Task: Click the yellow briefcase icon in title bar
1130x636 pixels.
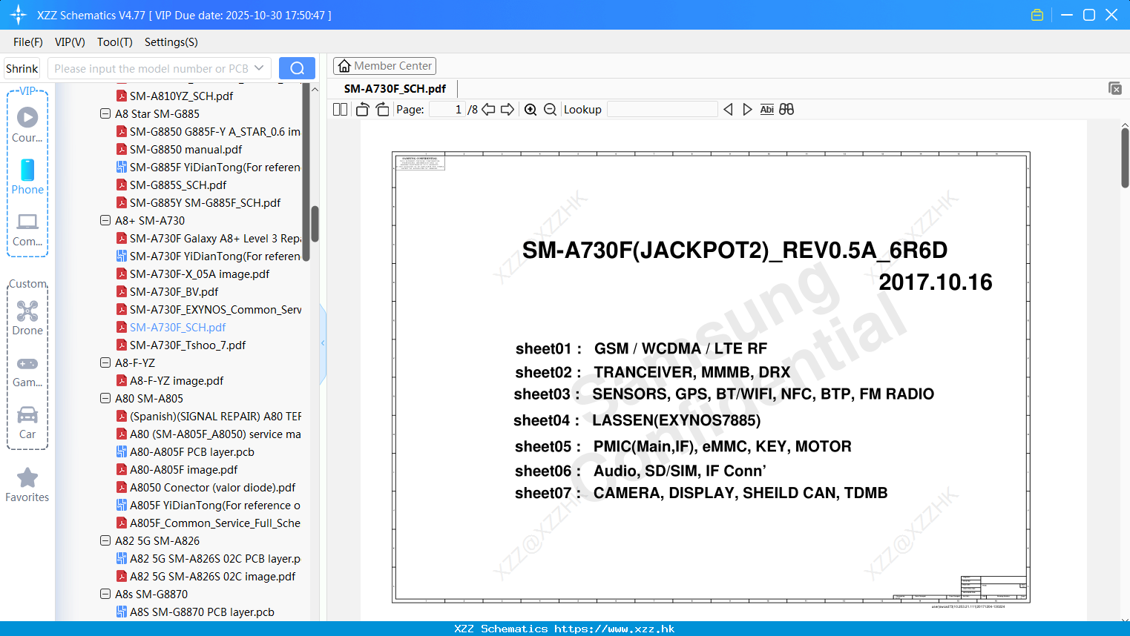Action: tap(1037, 15)
